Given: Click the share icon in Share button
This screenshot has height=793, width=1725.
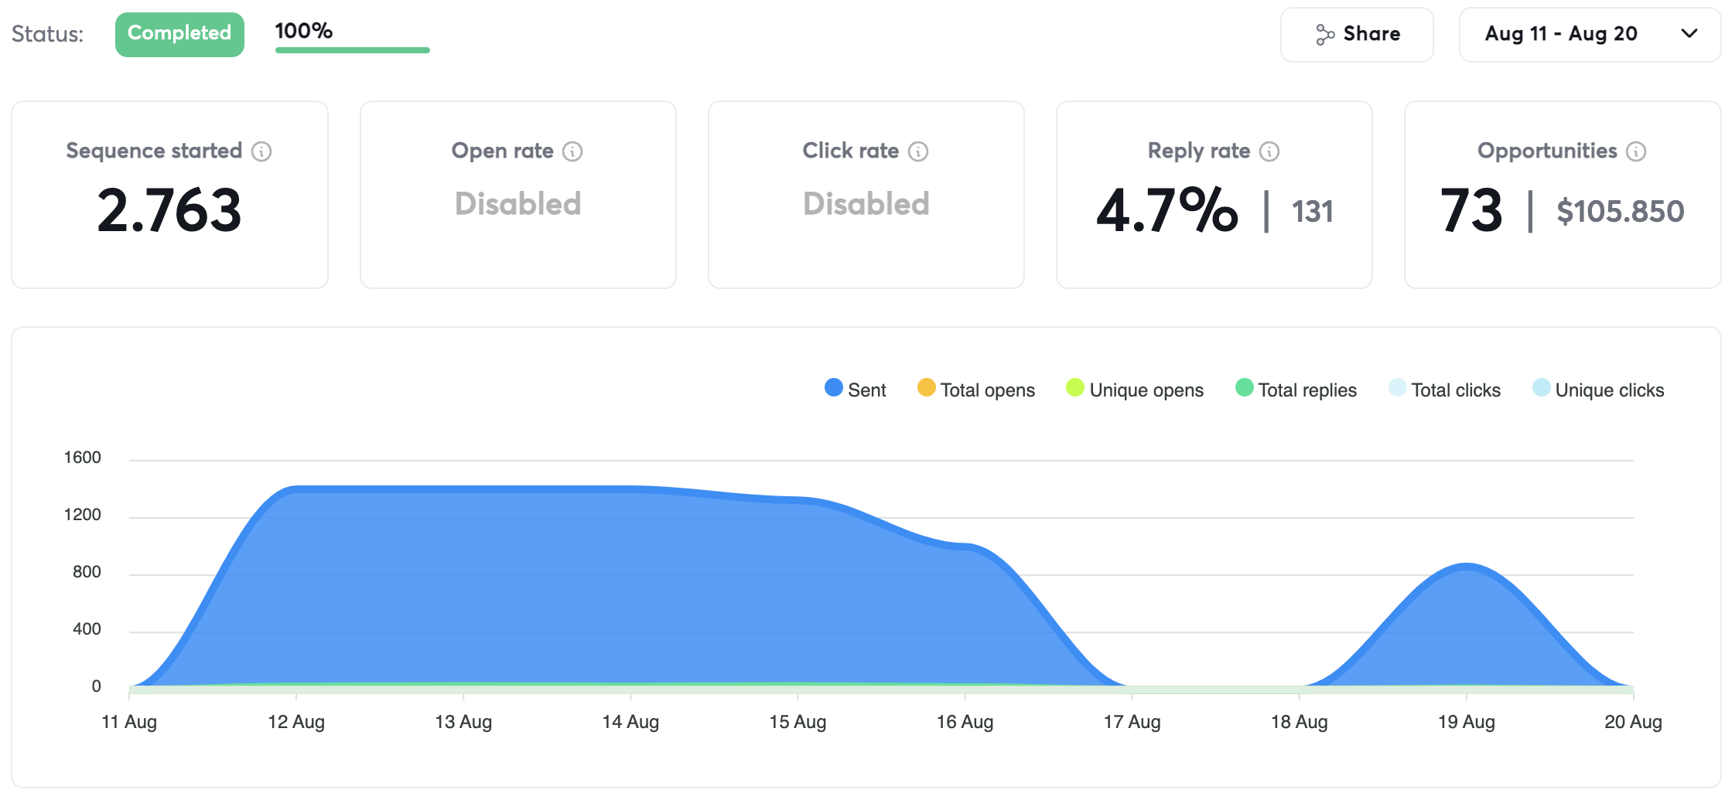Looking at the screenshot, I should tap(1325, 35).
